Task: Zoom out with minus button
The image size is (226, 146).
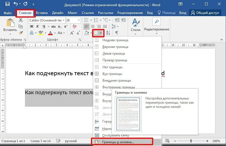Action: pyautogui.click(x=175, y=141)
